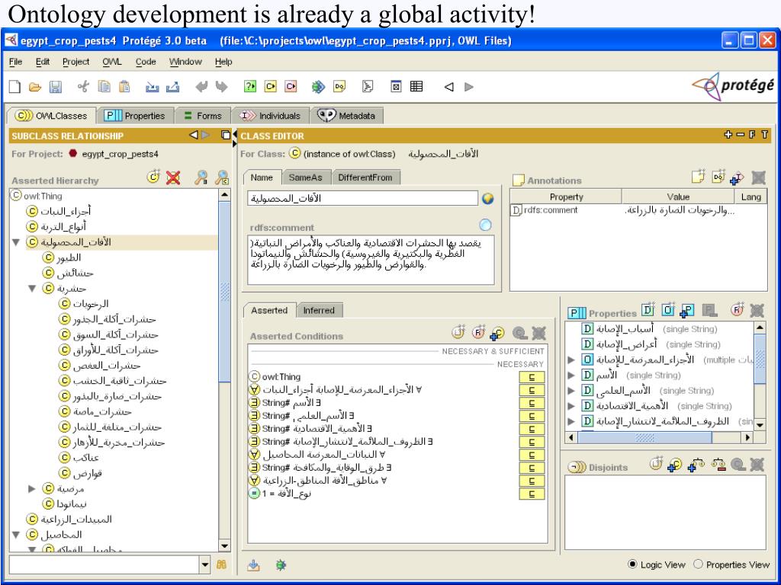Screen dimensions: 781x585
Task: Click inside the rdfs:comment text area
Action: tap(371, 261)
